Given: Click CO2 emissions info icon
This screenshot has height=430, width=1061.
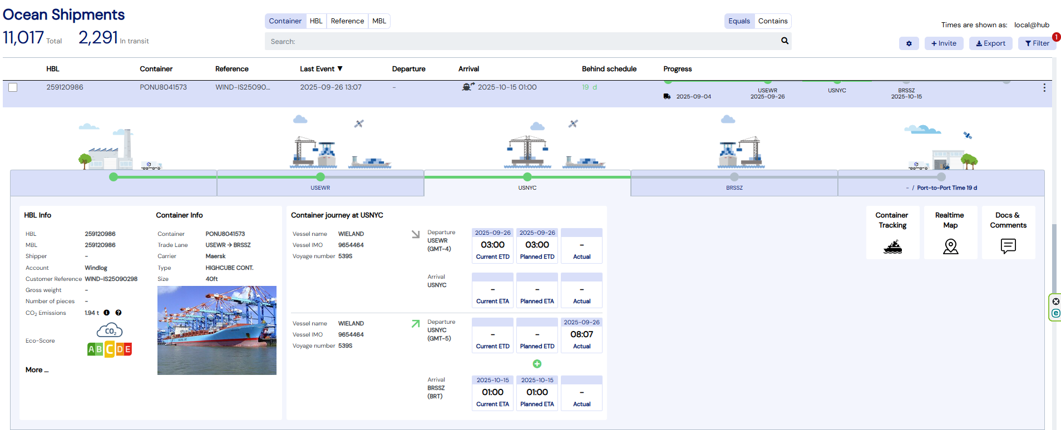Looking at the screenshot, I should (x=107, y=313).
